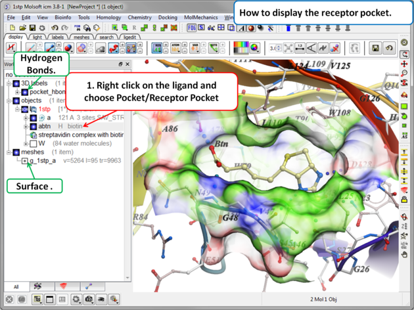Switch to the meshes tab
The height and width of the screenshot is (310, 414).
click(x=81, y=37)
